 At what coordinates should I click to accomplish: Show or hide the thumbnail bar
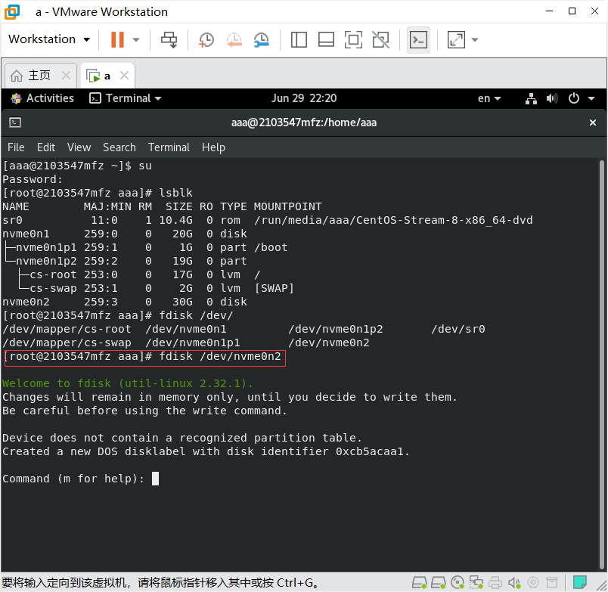[x=326, y=39]
